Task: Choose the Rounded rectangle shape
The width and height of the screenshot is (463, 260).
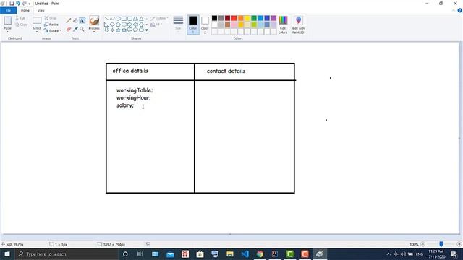Action: point(129,19)
